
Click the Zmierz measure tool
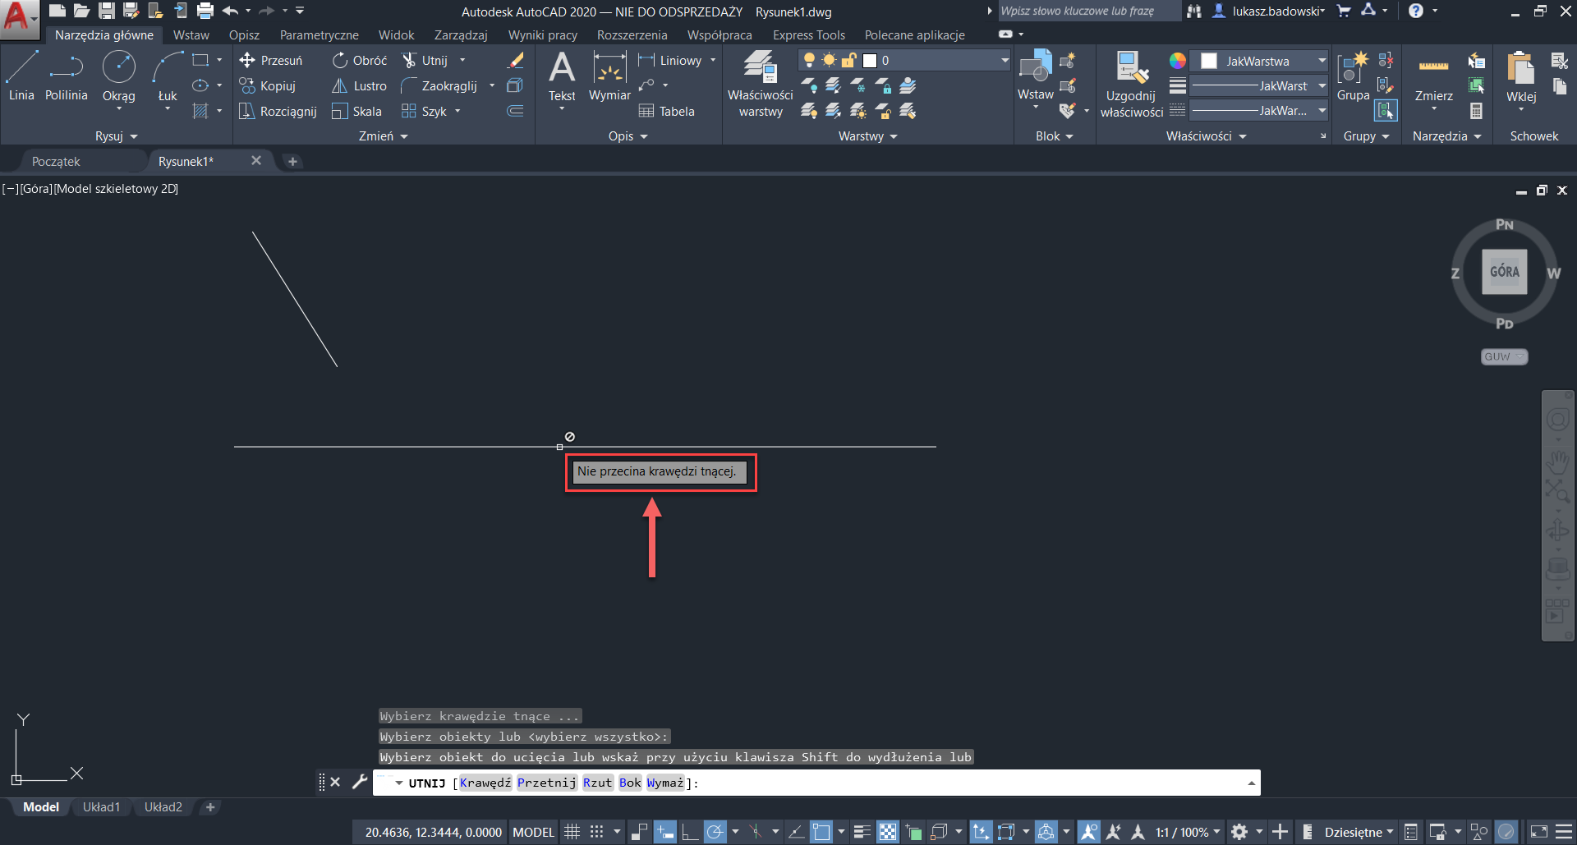pos(1433,78)
